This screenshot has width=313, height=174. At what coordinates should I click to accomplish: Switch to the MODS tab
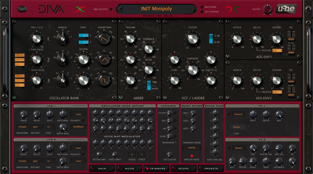click(x=129, y=168)
